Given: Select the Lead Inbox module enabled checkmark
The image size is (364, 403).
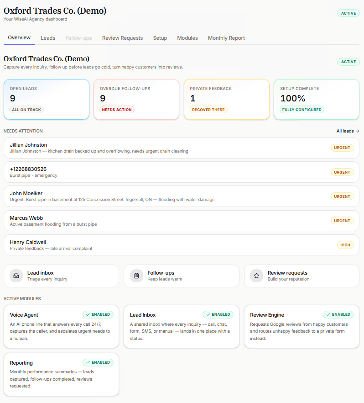Looking at the screenshot, I should pos(208,314).
